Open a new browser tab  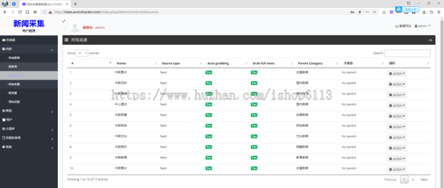coord(75,4)
